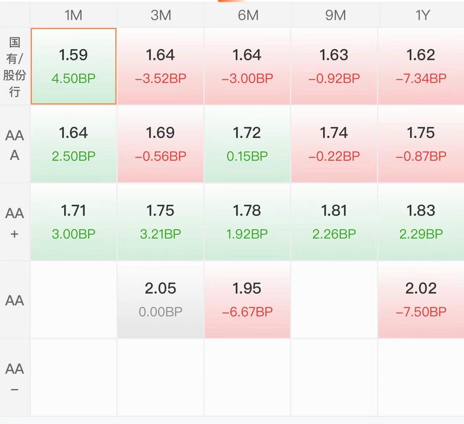The height and width of the screenshot is (424, 464).
Task: Select the AAA 1Y cell showing 1.75
Action: pos(421,144)
